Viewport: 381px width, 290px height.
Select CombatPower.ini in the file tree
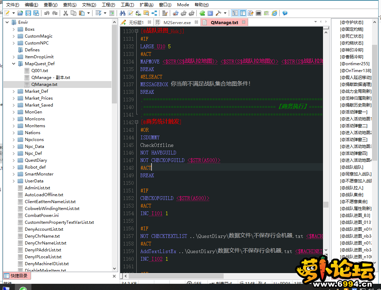click(41, 216)
